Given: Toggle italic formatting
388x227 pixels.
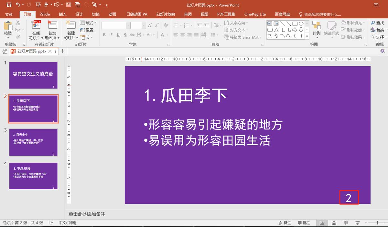Looking at the screenshot, I should [111, 35].
